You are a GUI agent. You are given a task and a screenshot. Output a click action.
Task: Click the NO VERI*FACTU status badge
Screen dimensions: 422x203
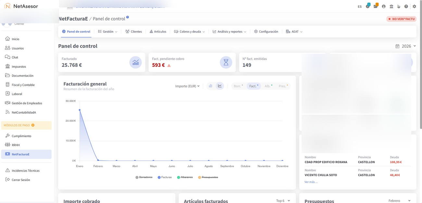(401, 19)
